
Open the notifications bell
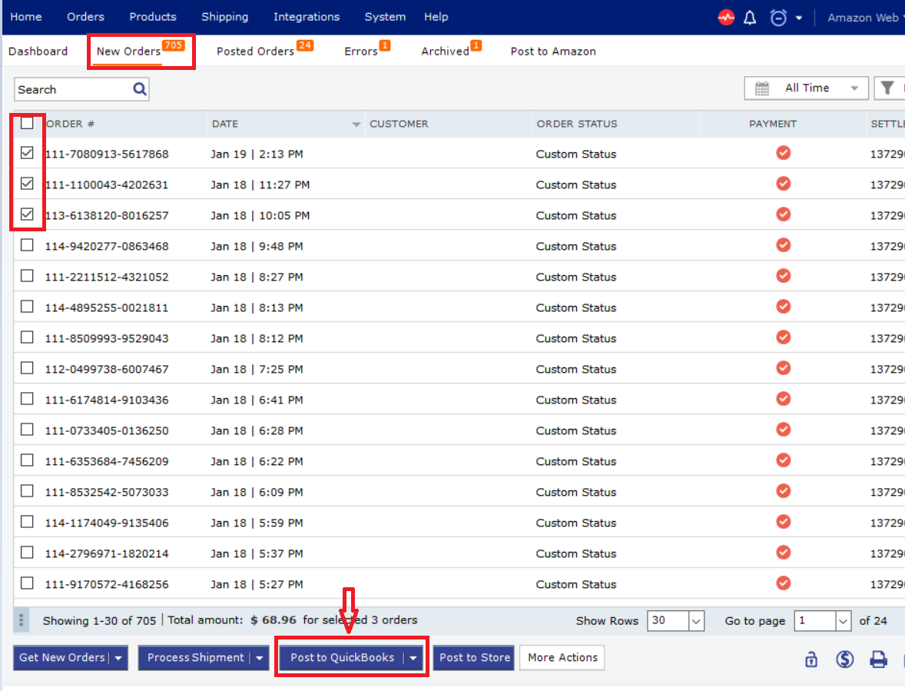pos(751,17)
